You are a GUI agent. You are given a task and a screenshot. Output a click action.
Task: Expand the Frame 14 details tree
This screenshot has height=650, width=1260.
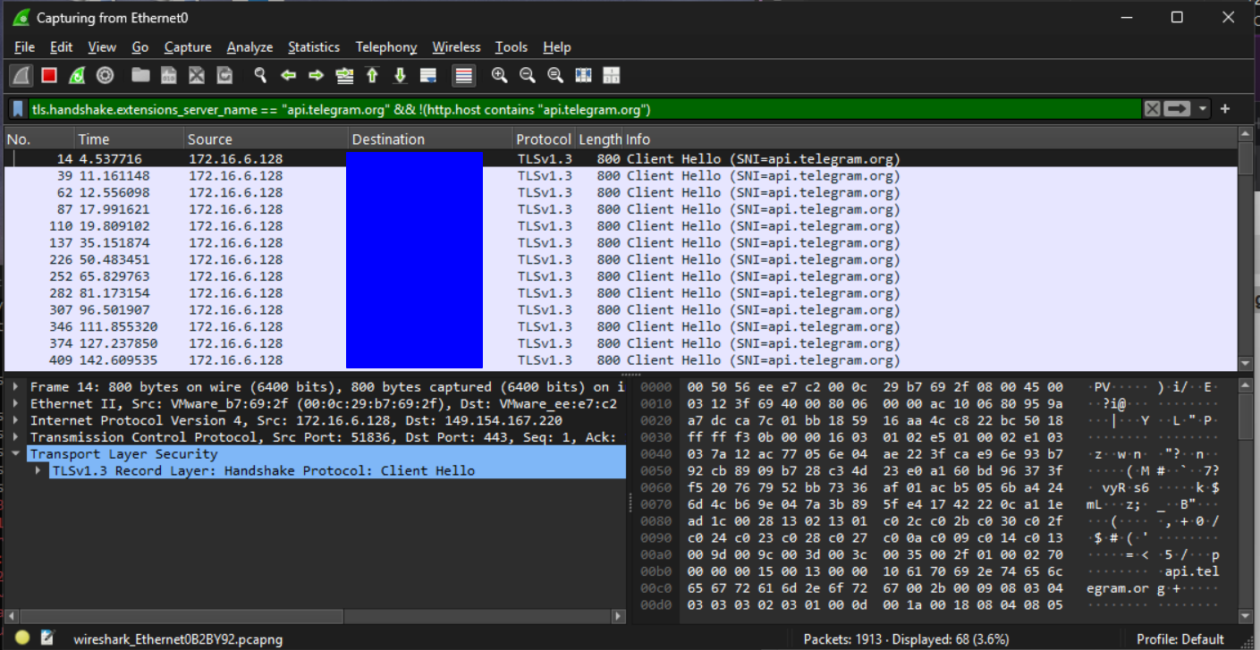click(x=16, y=387)
